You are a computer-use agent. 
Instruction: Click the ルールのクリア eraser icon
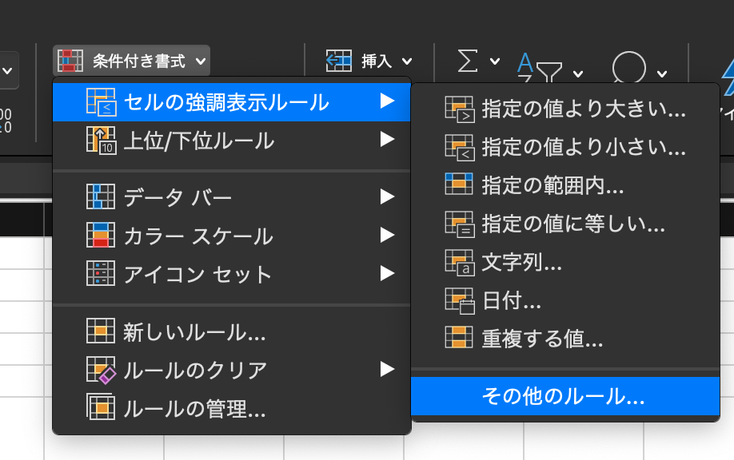(101, 371)
